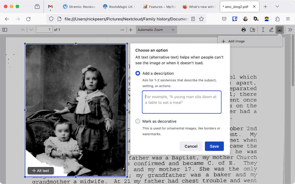Click the Save PDF download icon
This screenshot has width=295, height=184.
253,29
